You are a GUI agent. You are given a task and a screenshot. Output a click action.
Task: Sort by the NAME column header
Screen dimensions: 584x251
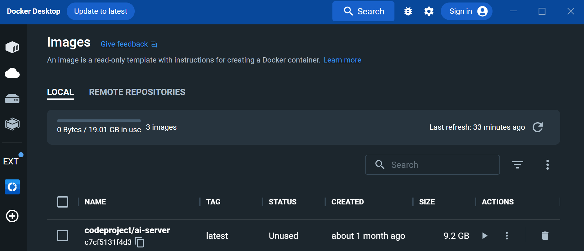point(95,202)
